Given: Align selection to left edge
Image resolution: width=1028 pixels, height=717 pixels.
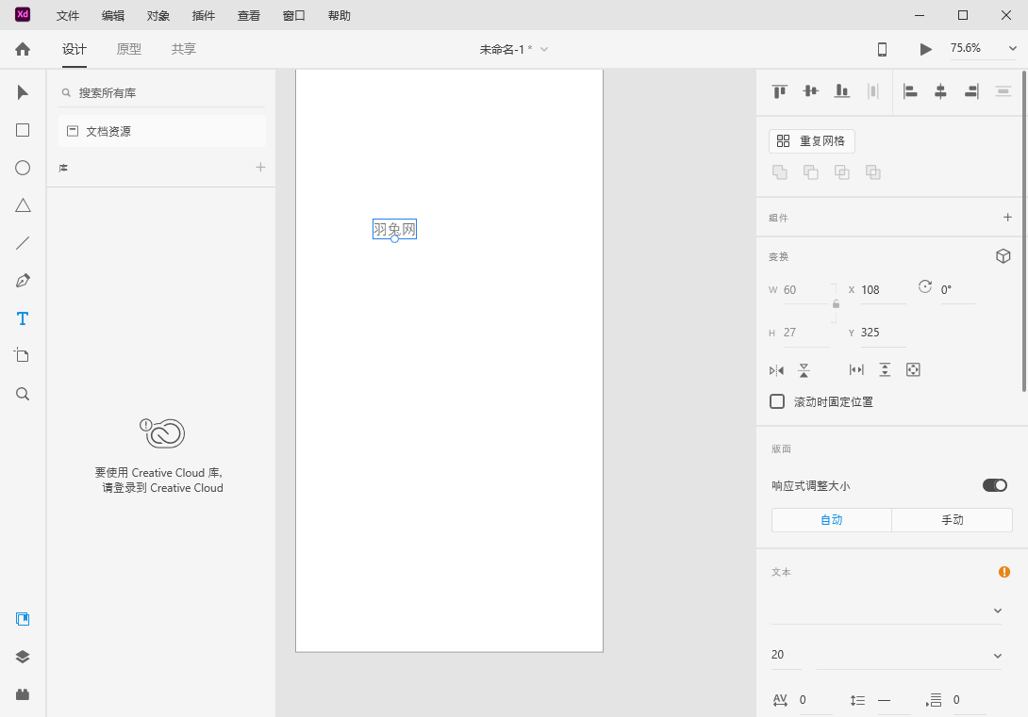Looking at the screenshot, I should pyautogui.click(x=910, y=91).
